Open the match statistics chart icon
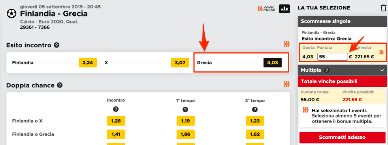388x145 pixels. (284, 9)
